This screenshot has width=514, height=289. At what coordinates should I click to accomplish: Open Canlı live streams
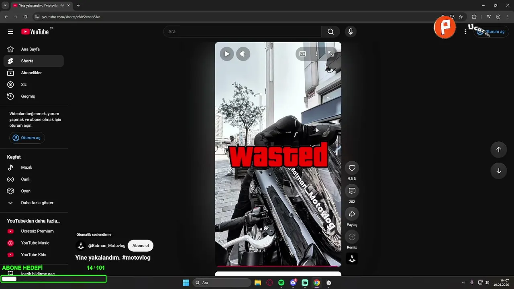(34, 179)
